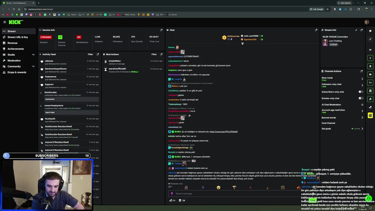Toggle the chat bubble widget in right sidebar
The height and width of the screenshot is (211, 375).
(370, 74)
